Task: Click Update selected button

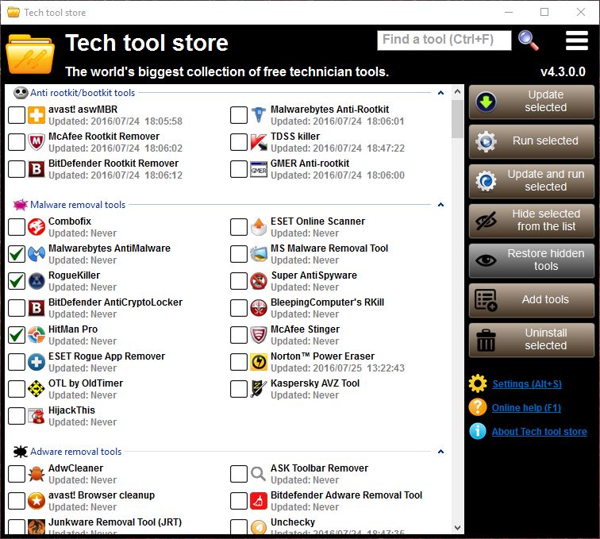Action: (x=532, y=102)
